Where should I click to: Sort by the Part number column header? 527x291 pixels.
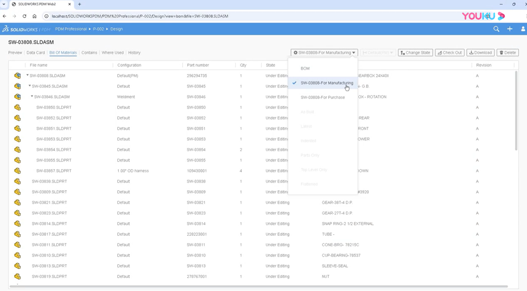(198, 65)
